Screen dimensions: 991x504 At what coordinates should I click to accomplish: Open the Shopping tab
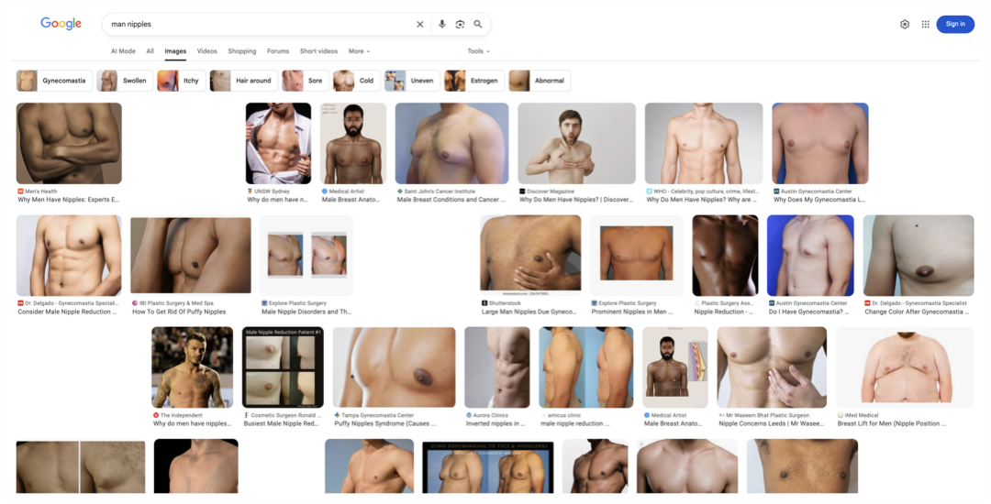[242, 51]
